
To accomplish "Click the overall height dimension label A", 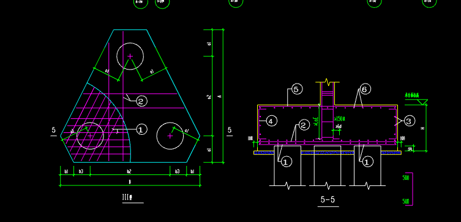I will [220, 96].
